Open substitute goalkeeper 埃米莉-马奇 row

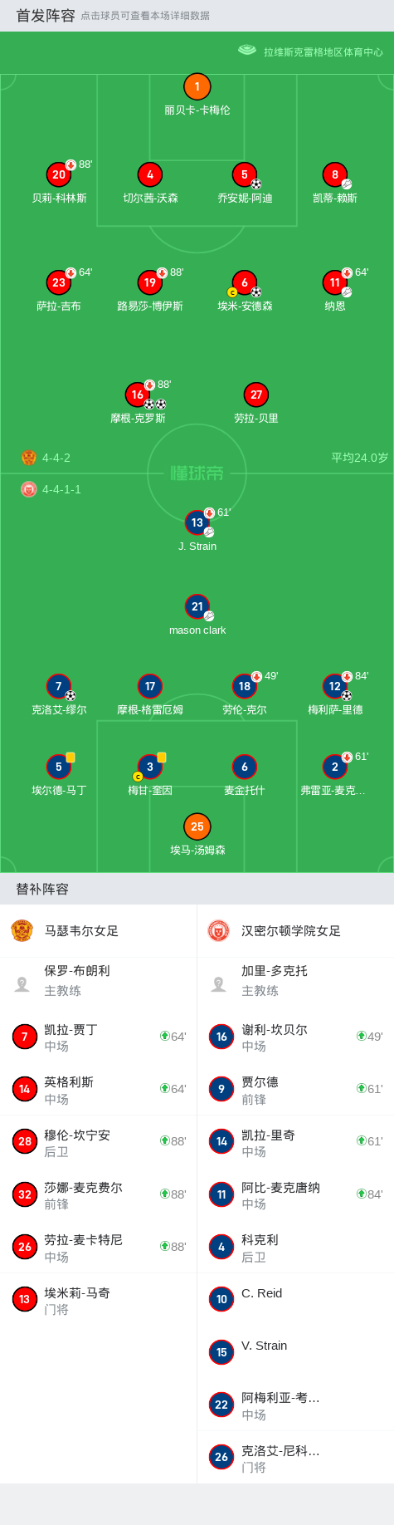(98, 1300)
